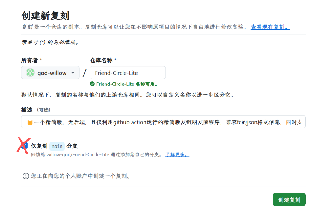Click into the 描述 text field
This screenshot has height=217, width=330.
(x=164, y=122)
